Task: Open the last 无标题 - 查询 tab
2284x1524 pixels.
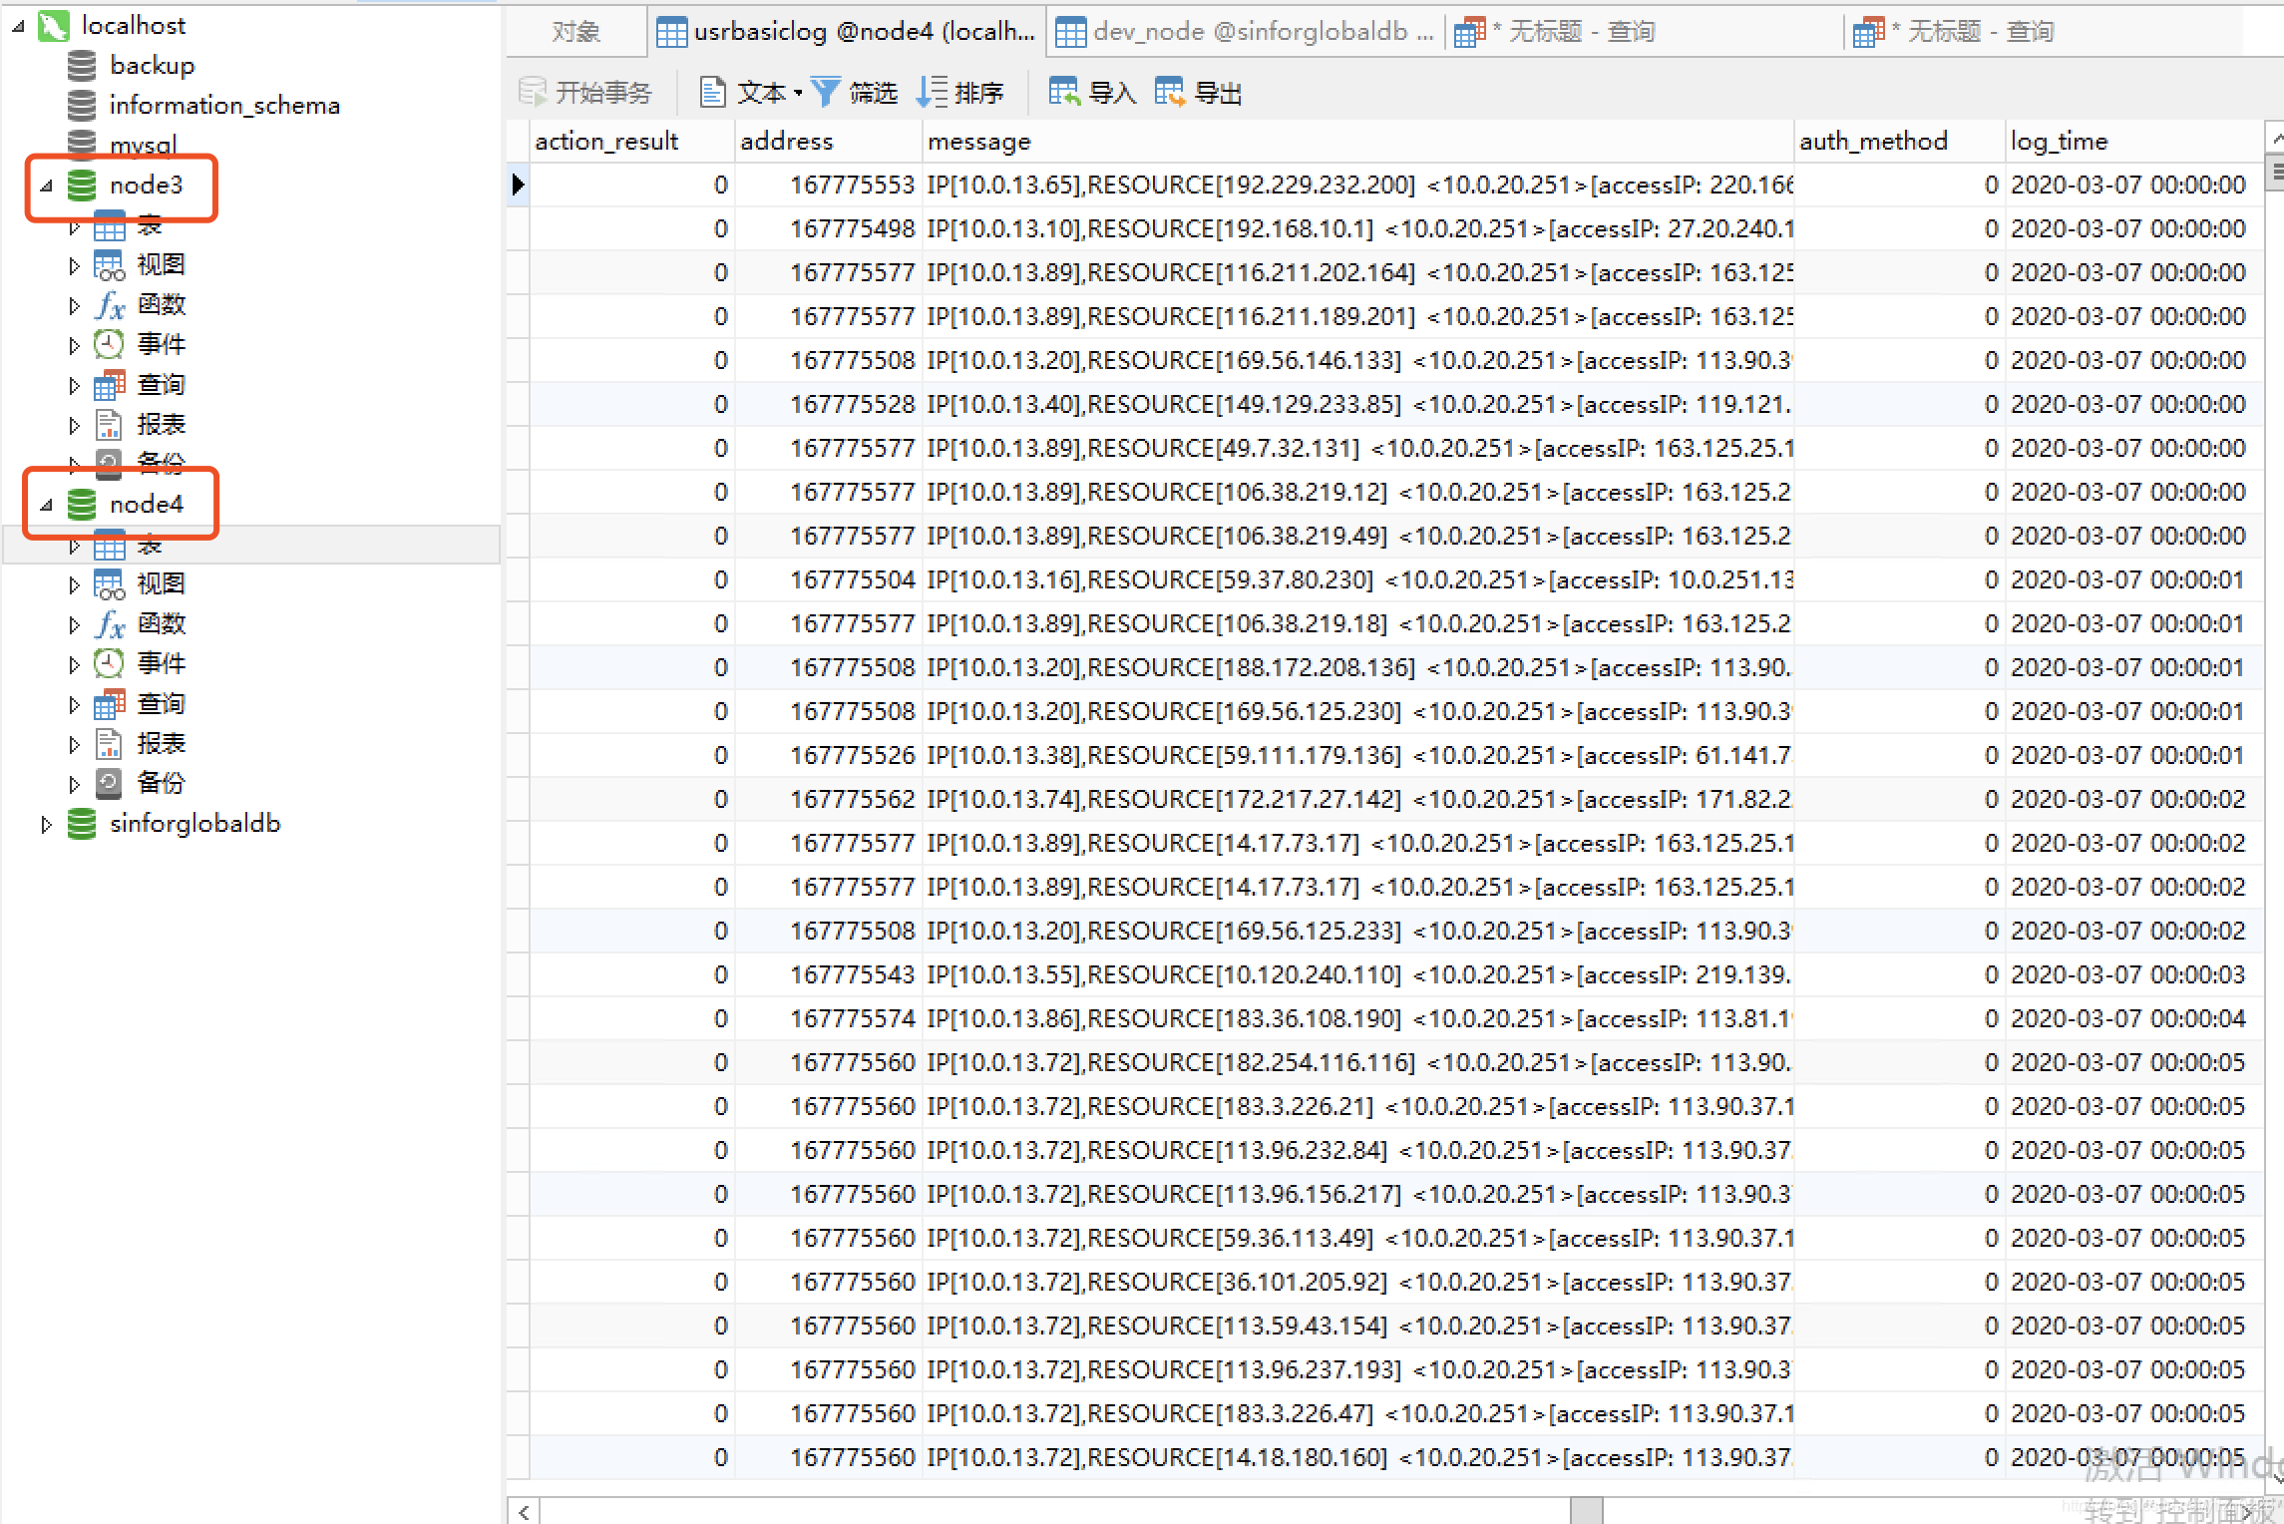Action: 2044,32
